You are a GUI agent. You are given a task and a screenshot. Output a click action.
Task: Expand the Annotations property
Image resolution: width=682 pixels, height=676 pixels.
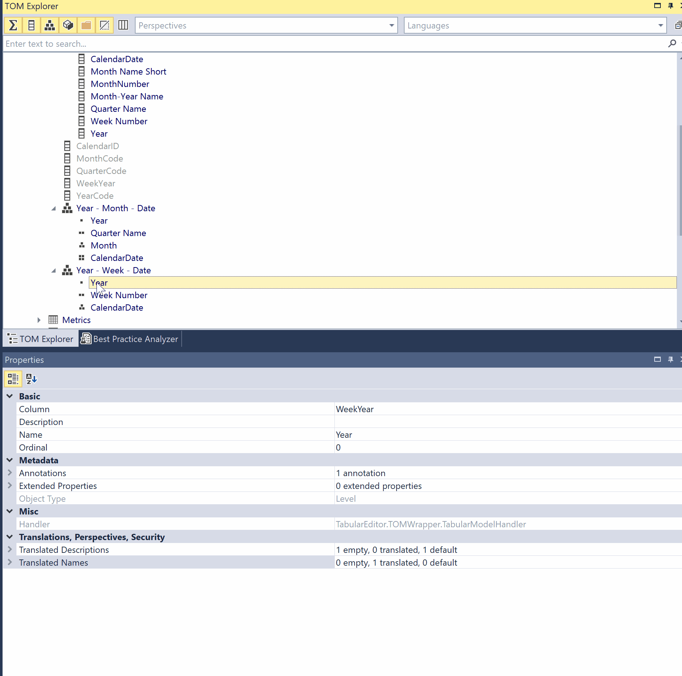[x=10, y=473]
